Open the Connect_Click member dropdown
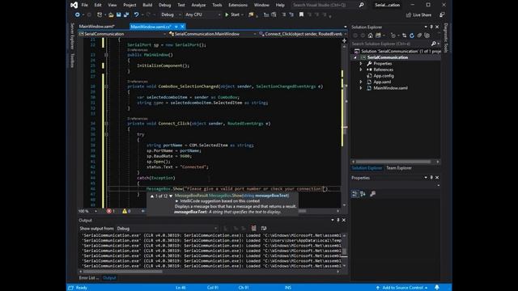Viewport: 518px width, 291px height. coord(303,34)
